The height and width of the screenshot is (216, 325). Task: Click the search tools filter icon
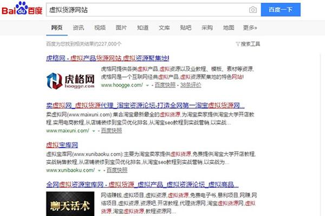[x=238, y=44]
